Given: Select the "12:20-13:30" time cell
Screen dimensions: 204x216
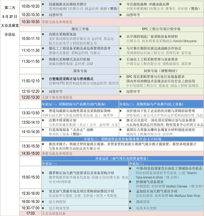Looking at the screenshot, I should coord(31,98).
